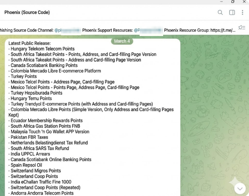This screenshot has width=249, height=196.
Task: Open the three-dot more options menu
Action: coord(242,12)
